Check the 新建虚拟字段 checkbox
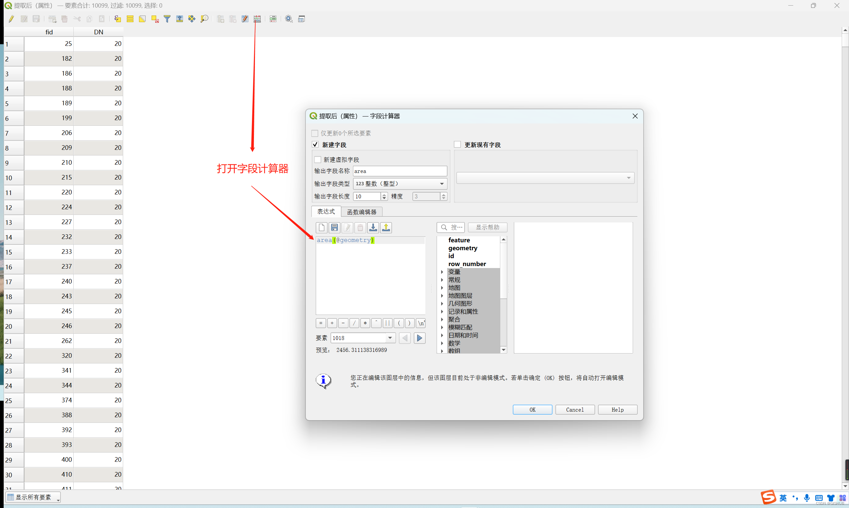Image resolution: width=849 pixels, height=508 pixels. [x=318, y=159]
